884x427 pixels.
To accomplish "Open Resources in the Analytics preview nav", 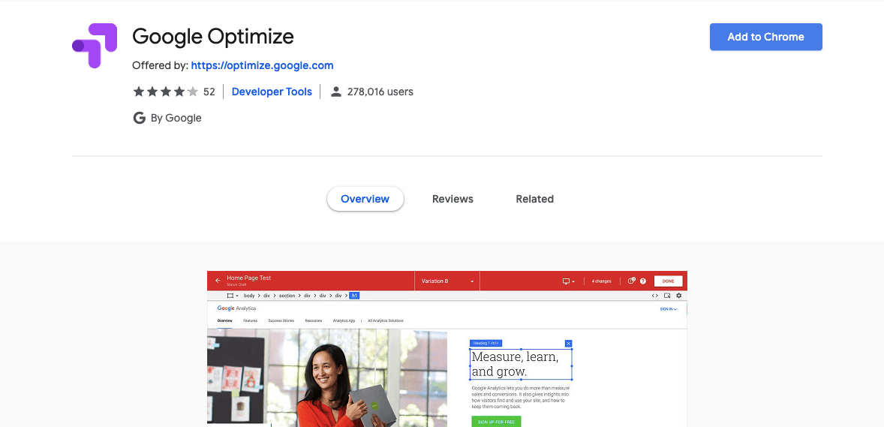I will tap(314, 320).
